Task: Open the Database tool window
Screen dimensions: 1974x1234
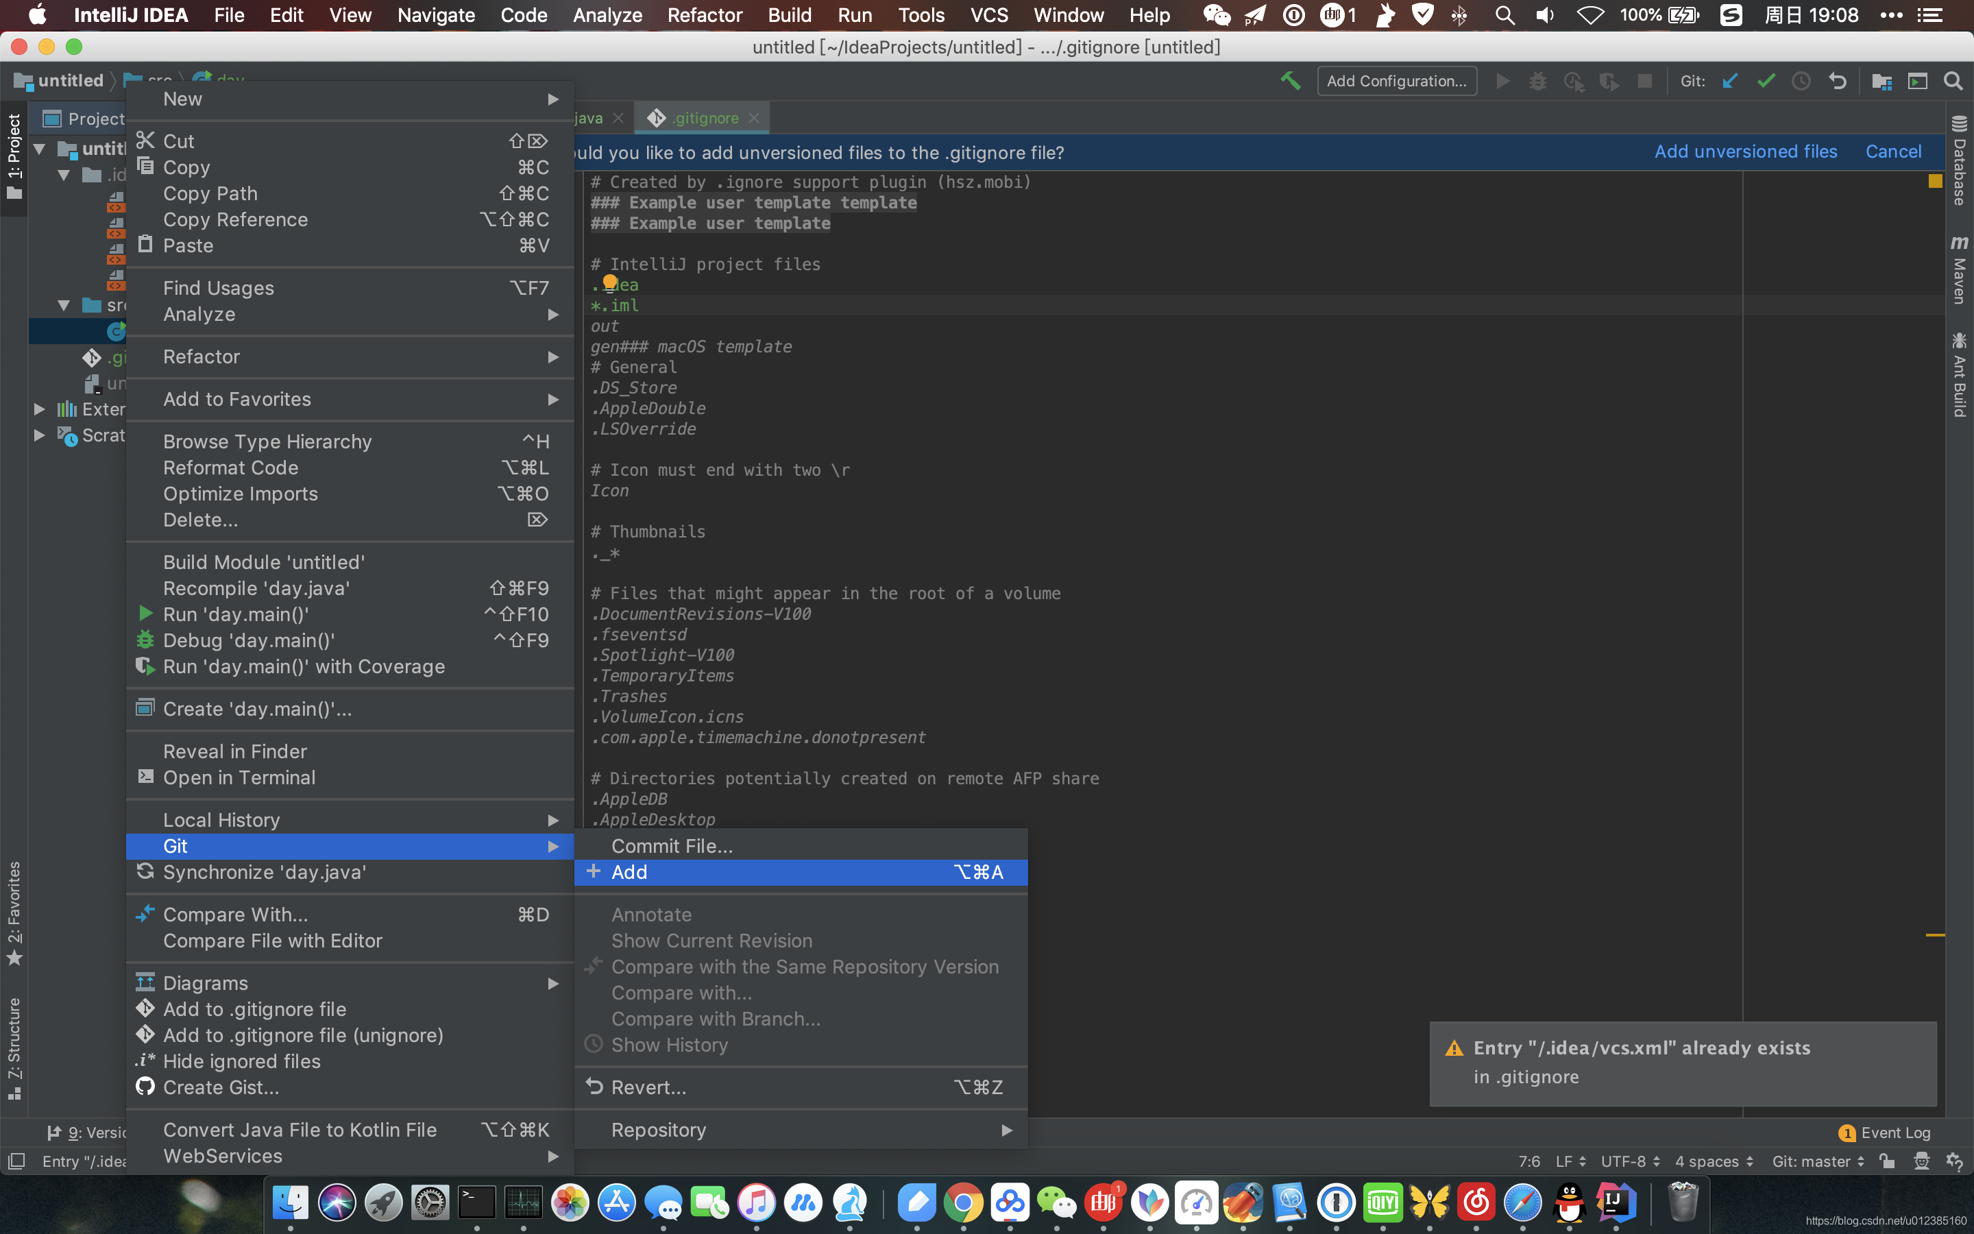Action: [1960, 160]
